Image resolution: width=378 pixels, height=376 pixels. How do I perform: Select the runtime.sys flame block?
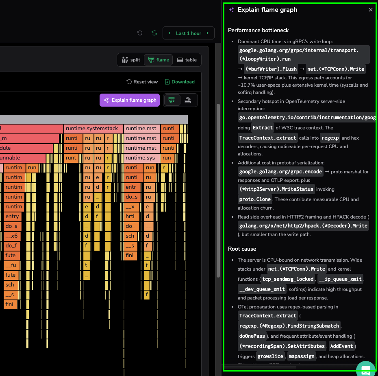(141, 158)
